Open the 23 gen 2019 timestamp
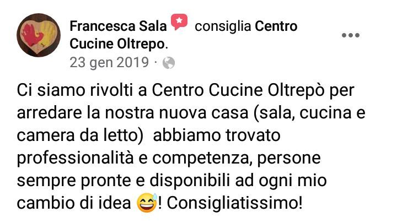 (109, 63)
